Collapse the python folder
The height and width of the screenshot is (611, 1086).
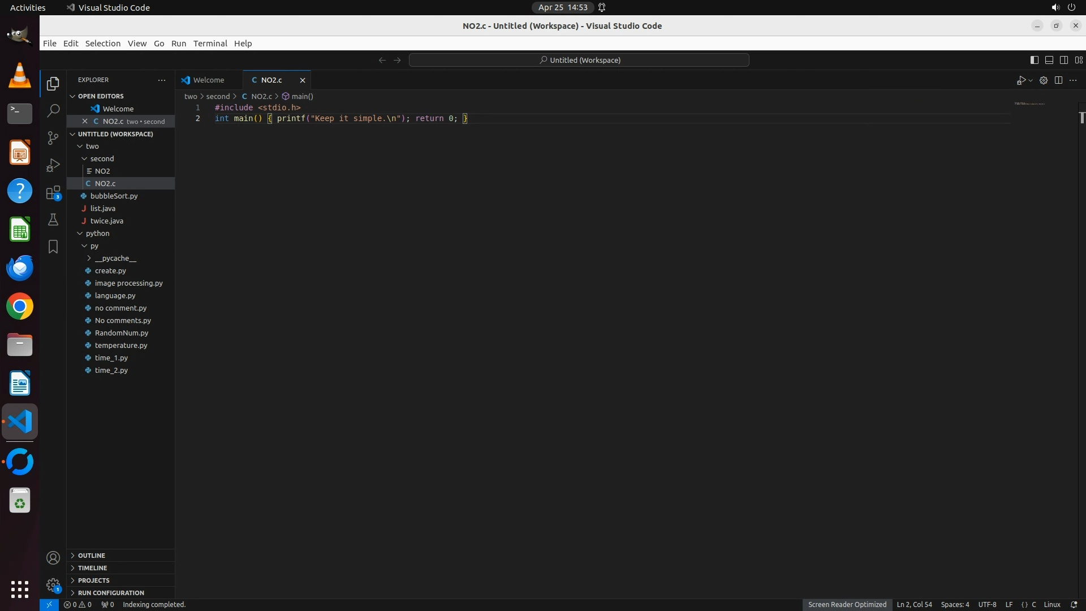120,233
